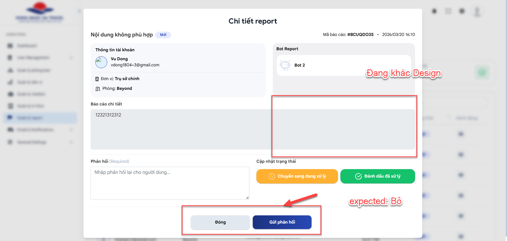Click the feedback textarea resize handle
507x241 pixels.
[x=247, y=198]
